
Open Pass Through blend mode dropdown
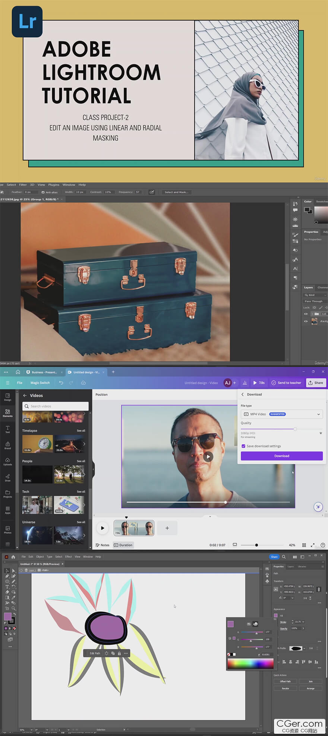[315, 301]
